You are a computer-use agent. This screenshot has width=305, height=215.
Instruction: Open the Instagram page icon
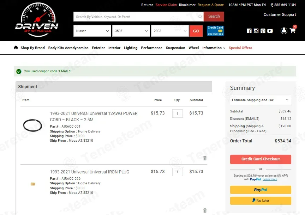click(256, 31)
